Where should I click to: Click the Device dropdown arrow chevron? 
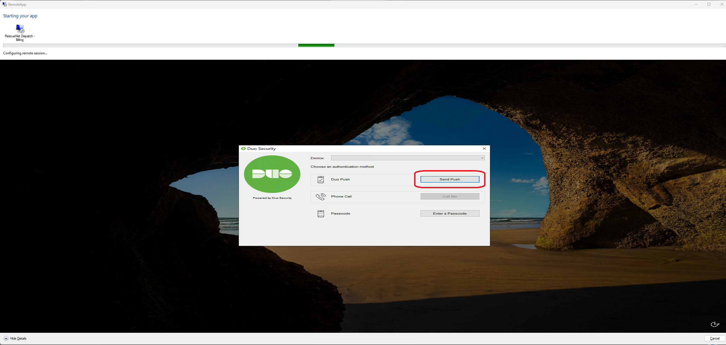[x=482, y=158]
